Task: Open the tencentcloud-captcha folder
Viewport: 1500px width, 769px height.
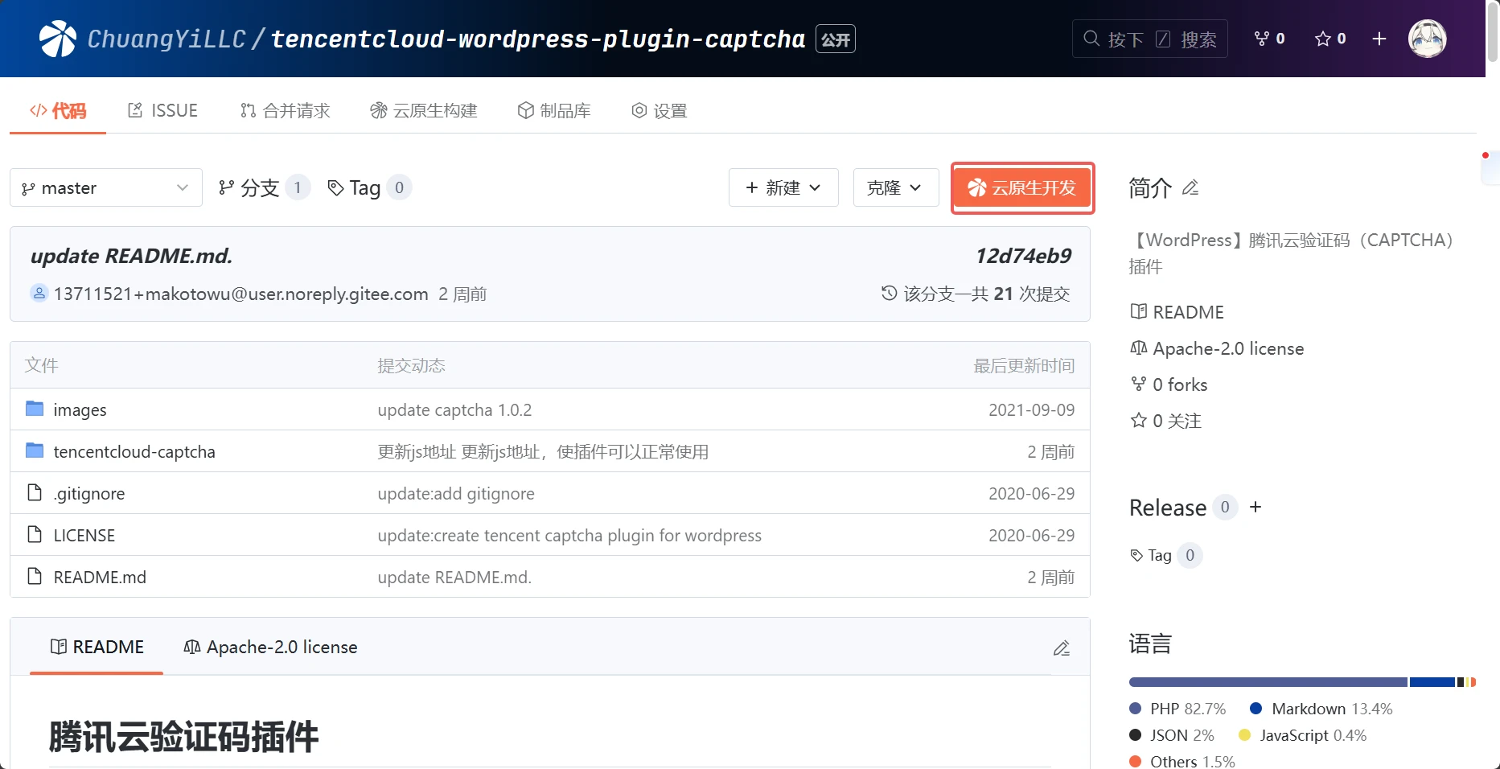Action: click(x=134, y=452)
